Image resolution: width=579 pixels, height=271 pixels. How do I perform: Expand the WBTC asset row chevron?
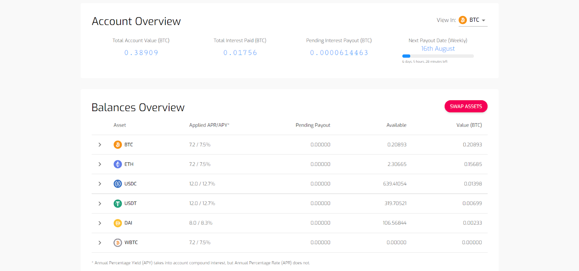100,243
